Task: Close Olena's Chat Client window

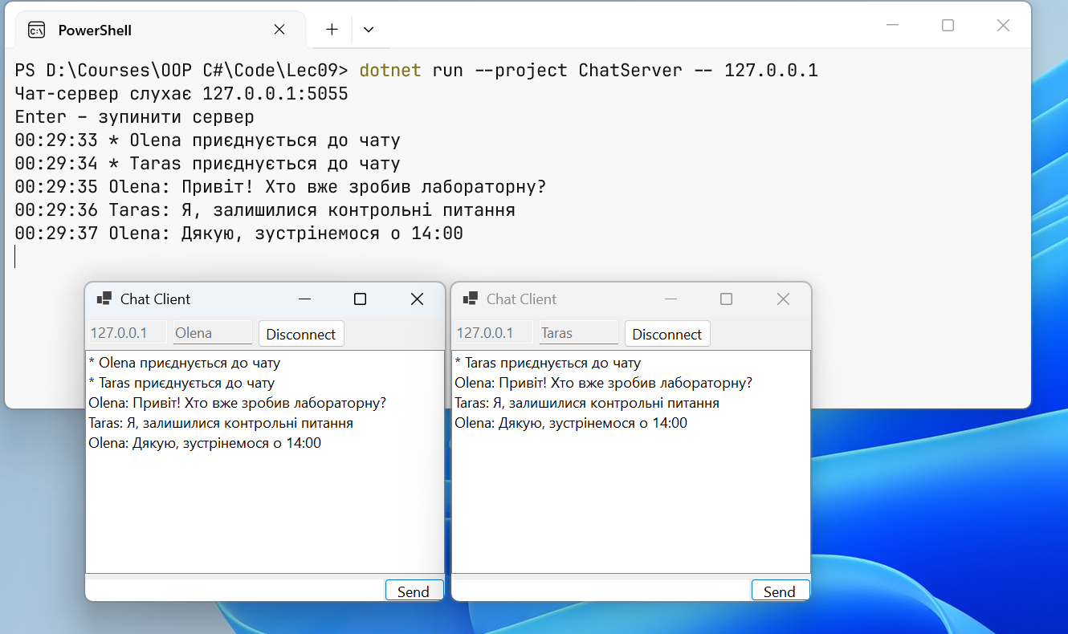Action: tap(417, 299)
